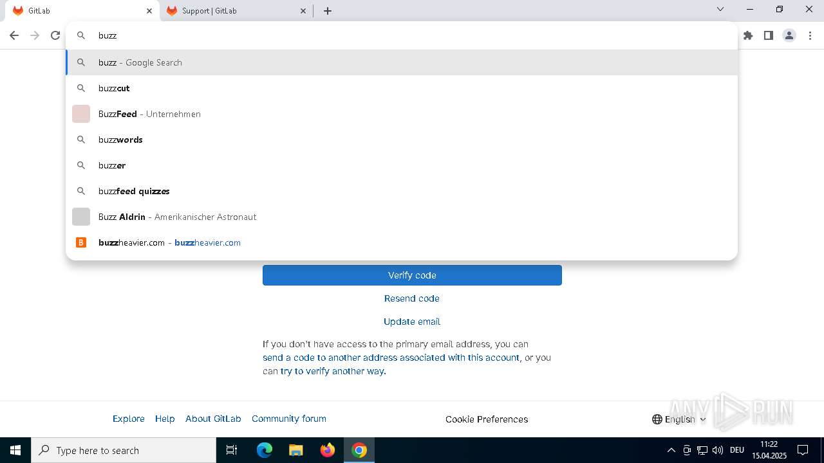Click the BuzzFeed suggestion thumbnail
Screen dimensions: 824x463
81,114
